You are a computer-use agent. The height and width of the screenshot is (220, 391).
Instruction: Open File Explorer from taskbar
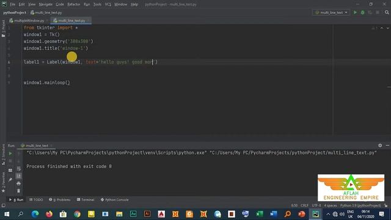pyautogui.click(x=119, y=214)
